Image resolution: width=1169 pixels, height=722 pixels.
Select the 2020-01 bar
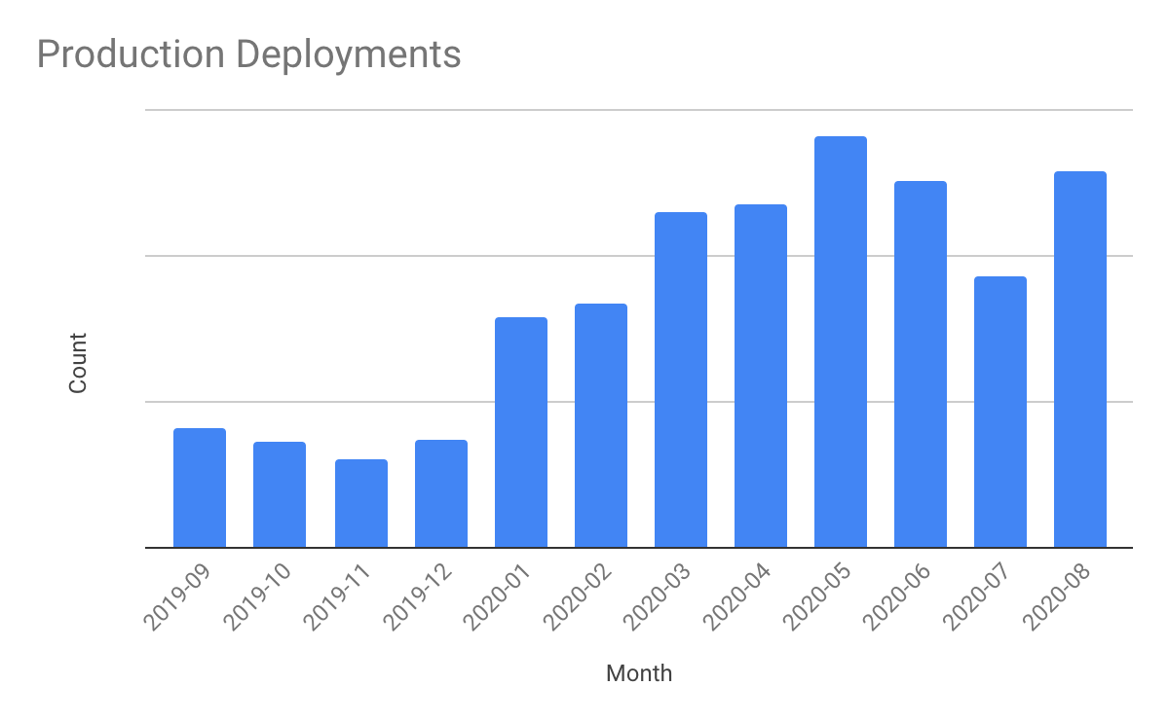click(520, 431)
